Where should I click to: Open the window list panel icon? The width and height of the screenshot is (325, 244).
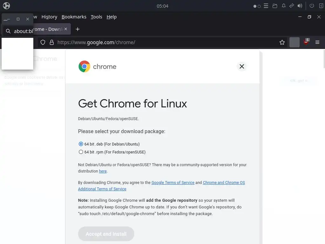tap(266, 6)
